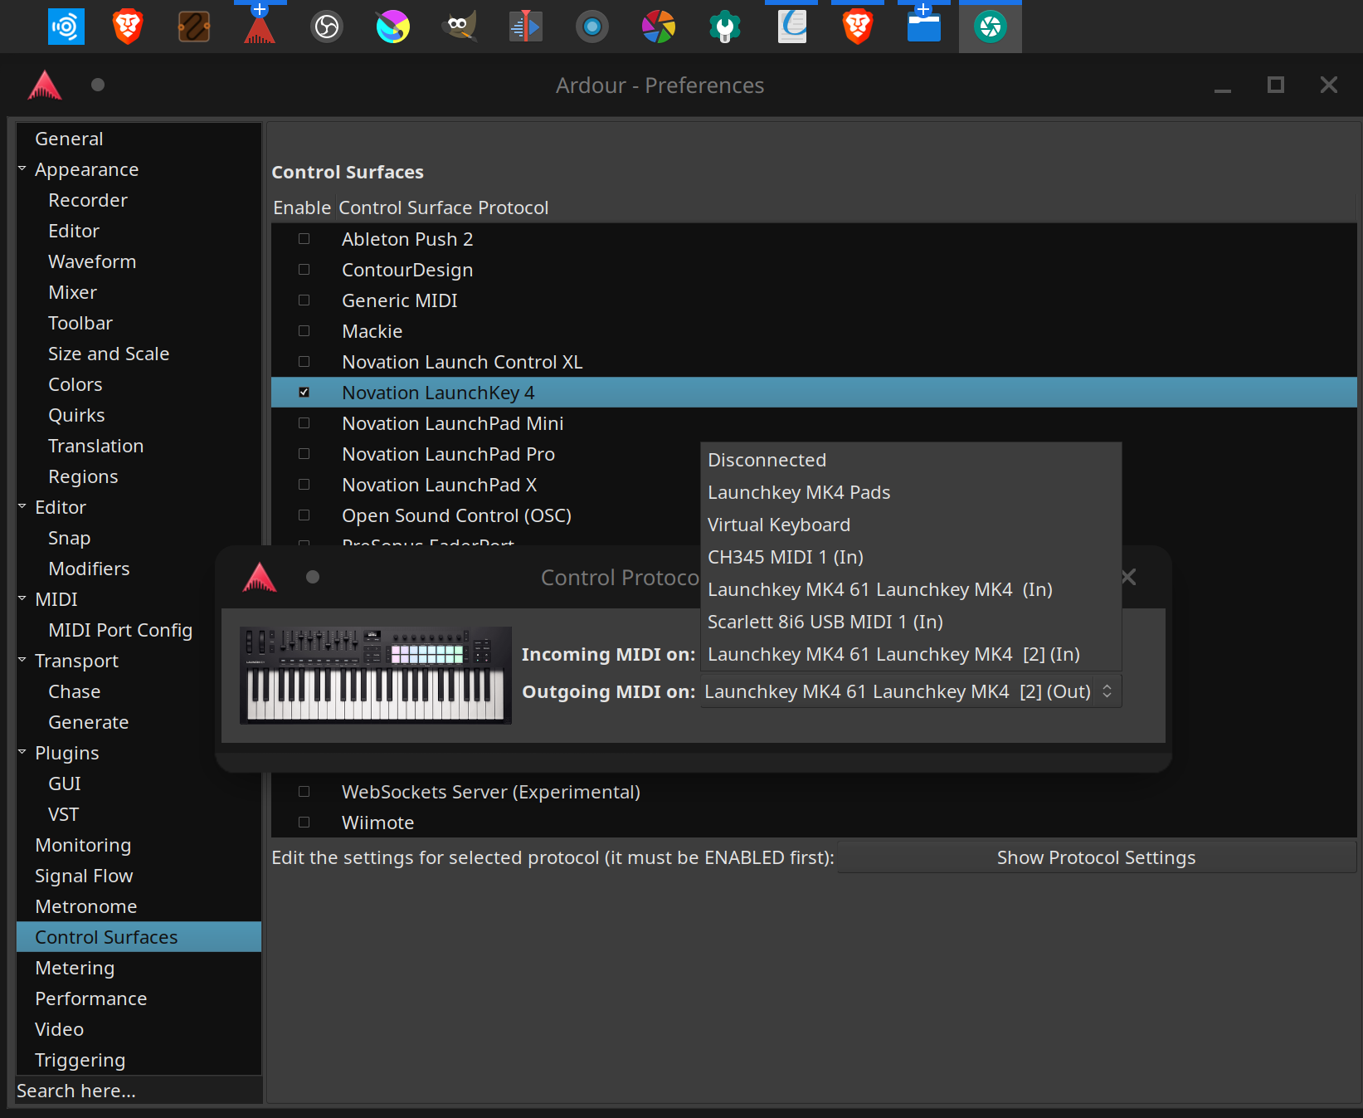Close the Control Protocol dialog
Image resolution: width=1363 pixels, height=1118 pixels.
pos(1129,578)
